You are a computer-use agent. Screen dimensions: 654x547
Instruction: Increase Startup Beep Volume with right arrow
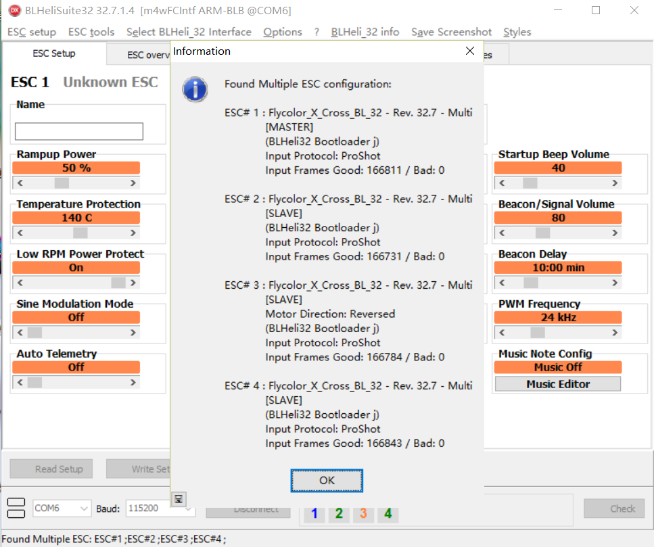(x=615, y=183)
